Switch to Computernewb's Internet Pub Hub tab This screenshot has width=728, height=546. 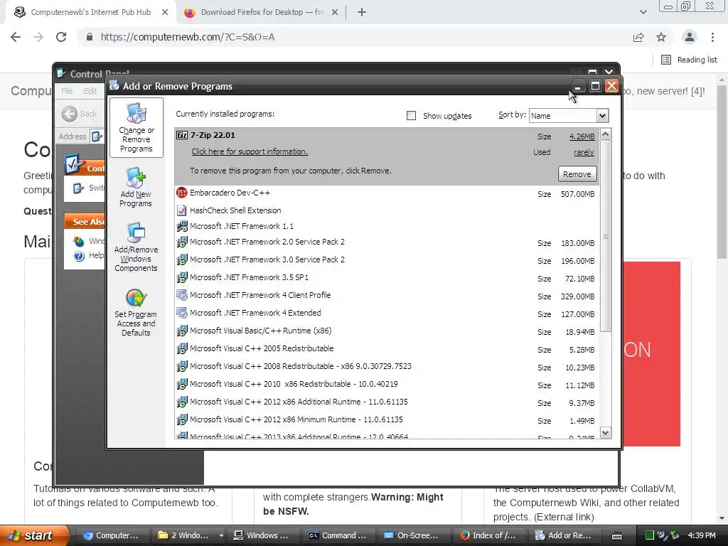click(90, 12)
